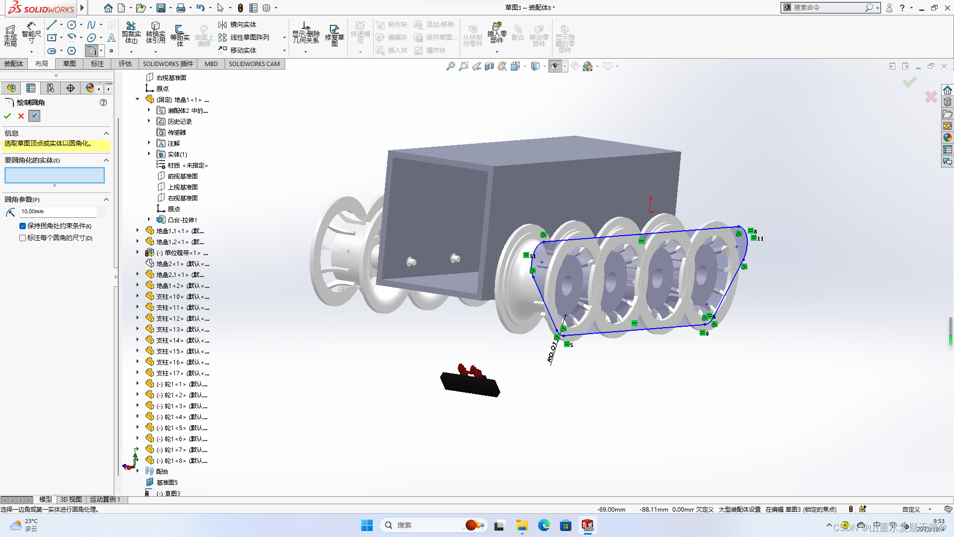Activate the 修复草图 (Repair Sketch) tool

(334, 34)
